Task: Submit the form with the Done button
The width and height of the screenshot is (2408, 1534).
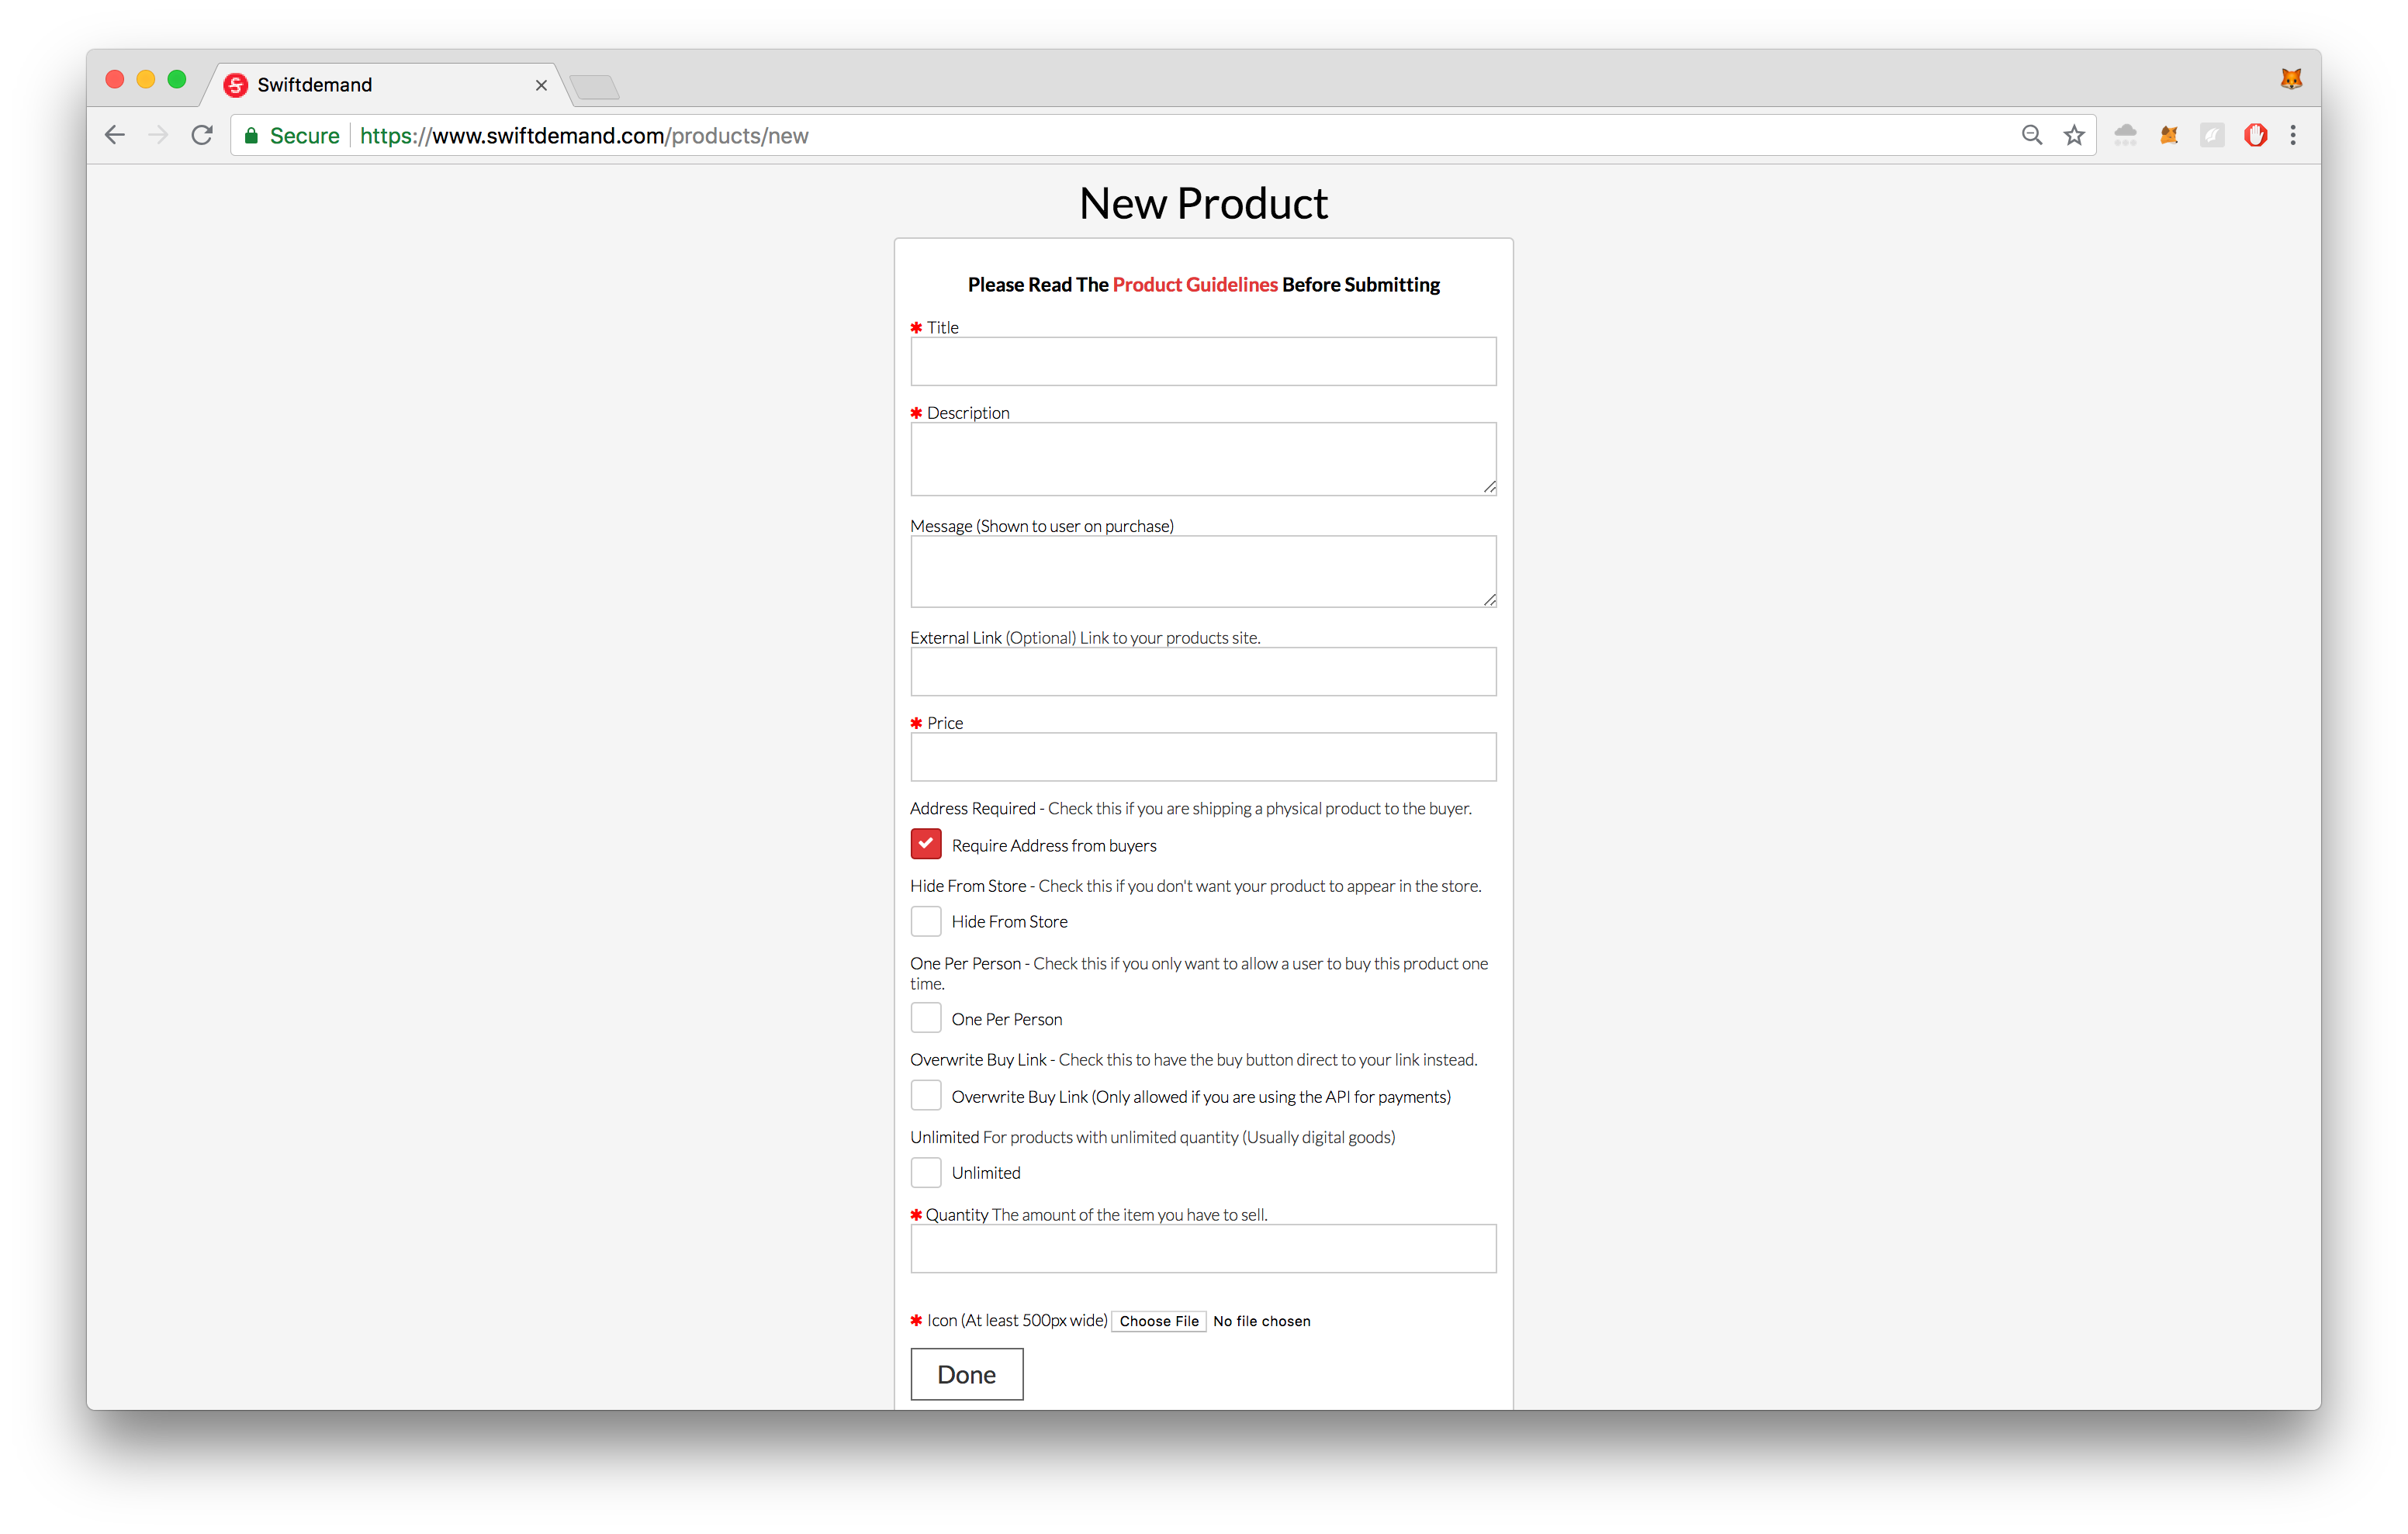Action: click(x=966, y=1374)
